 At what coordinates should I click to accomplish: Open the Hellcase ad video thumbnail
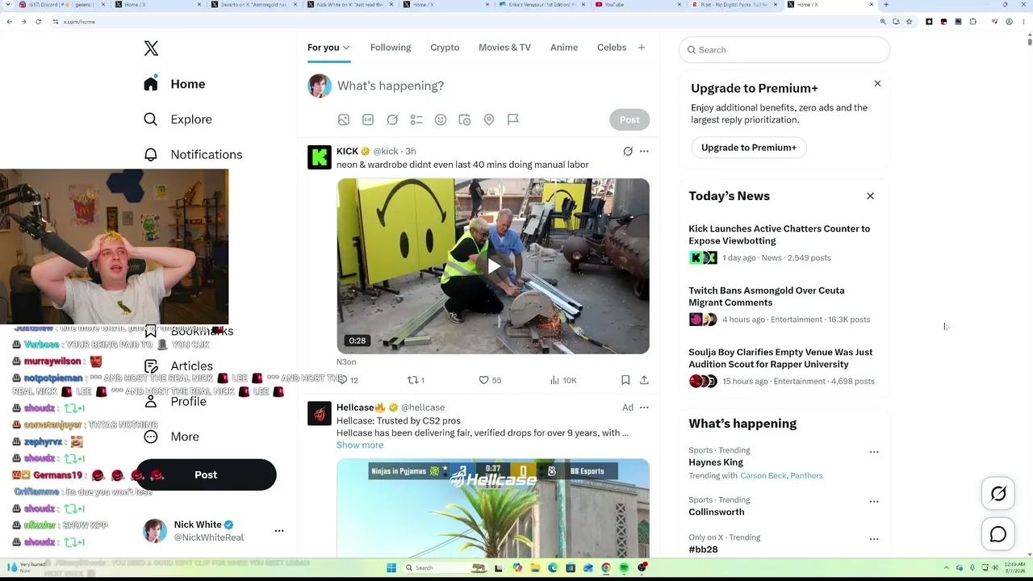(493, 508)
